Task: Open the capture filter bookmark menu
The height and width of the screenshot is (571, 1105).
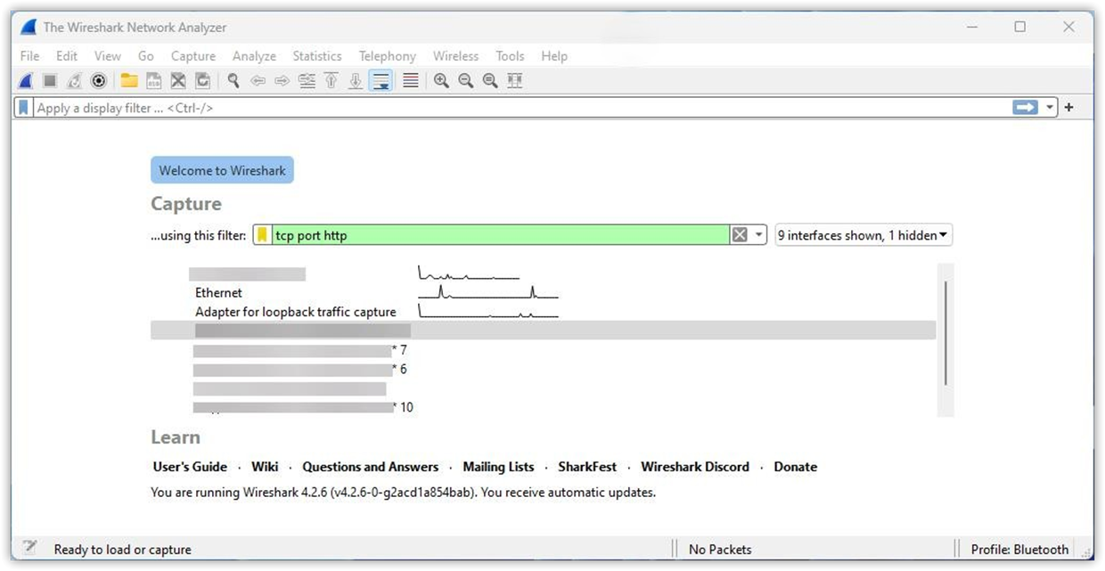Action: pos(263,235)
